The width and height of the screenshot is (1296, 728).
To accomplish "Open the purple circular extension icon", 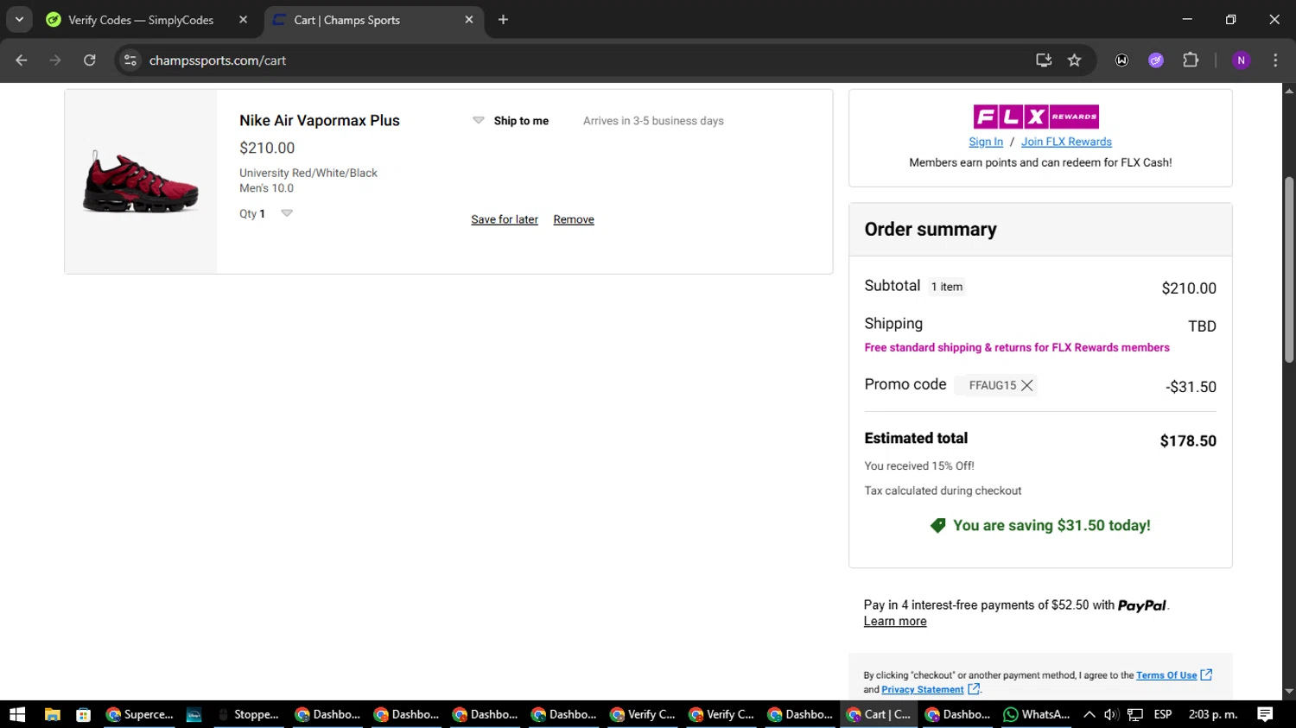I will [1156, 60].
